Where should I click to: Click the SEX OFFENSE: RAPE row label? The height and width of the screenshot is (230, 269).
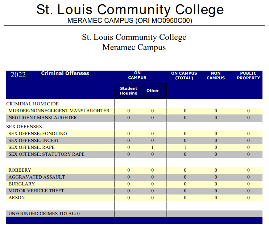click(x=32, y=147)
